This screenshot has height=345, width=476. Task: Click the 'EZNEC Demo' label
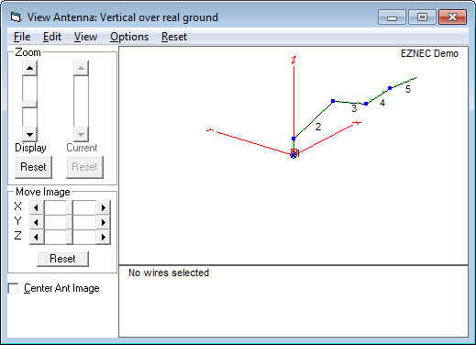click(x=429, y=53)
